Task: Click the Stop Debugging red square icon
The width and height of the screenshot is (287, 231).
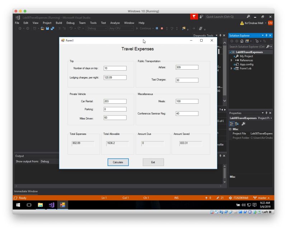Action: pos(162,28)
